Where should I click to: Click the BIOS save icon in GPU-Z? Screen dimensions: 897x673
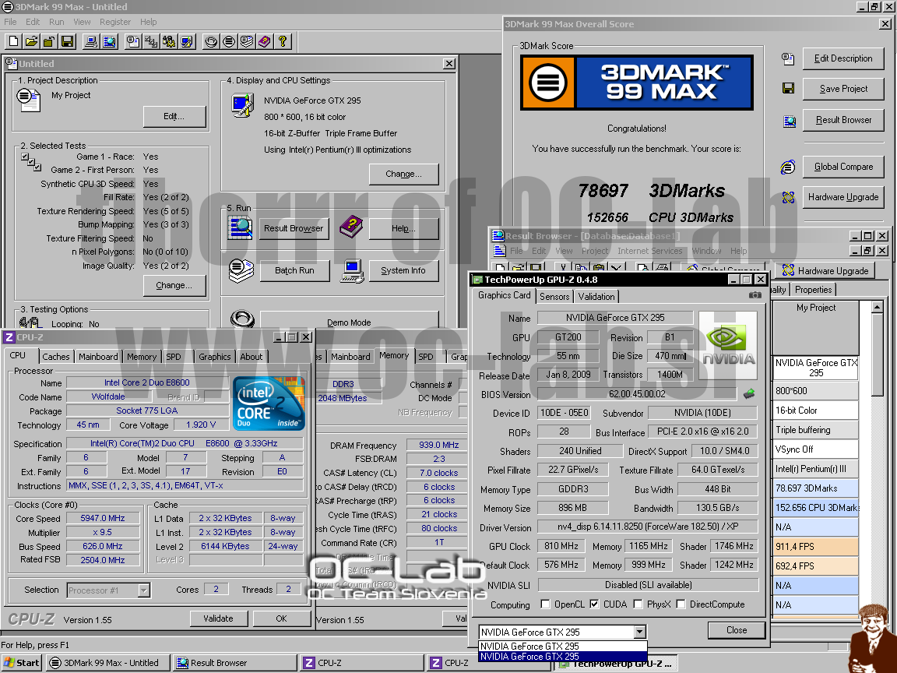coord(749,393)
